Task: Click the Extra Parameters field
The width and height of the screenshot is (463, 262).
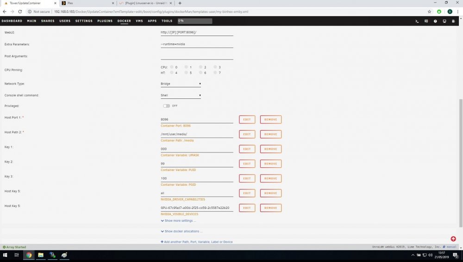Action: (x=197, y=44)
